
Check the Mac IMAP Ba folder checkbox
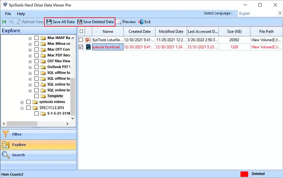[37, 38]
